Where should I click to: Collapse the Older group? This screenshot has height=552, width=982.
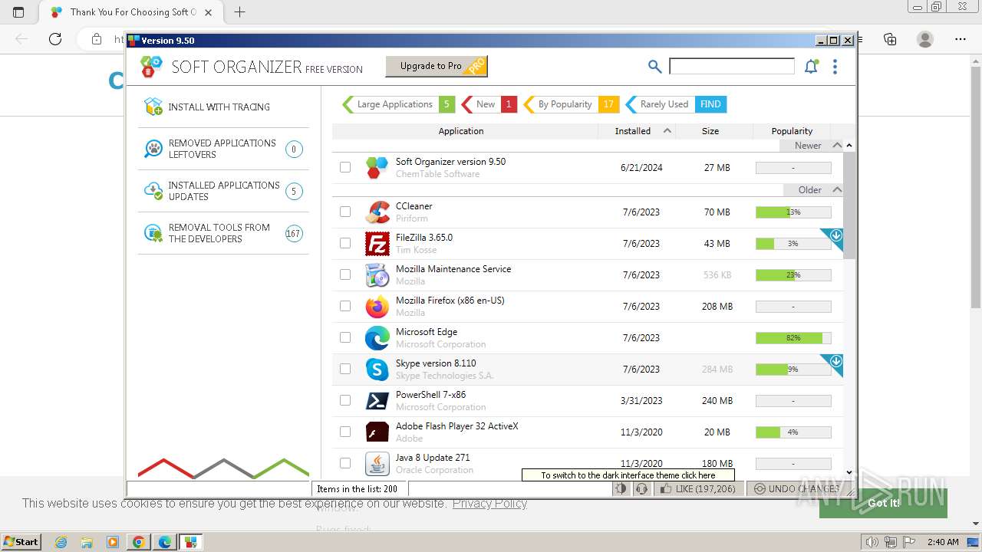837,189
